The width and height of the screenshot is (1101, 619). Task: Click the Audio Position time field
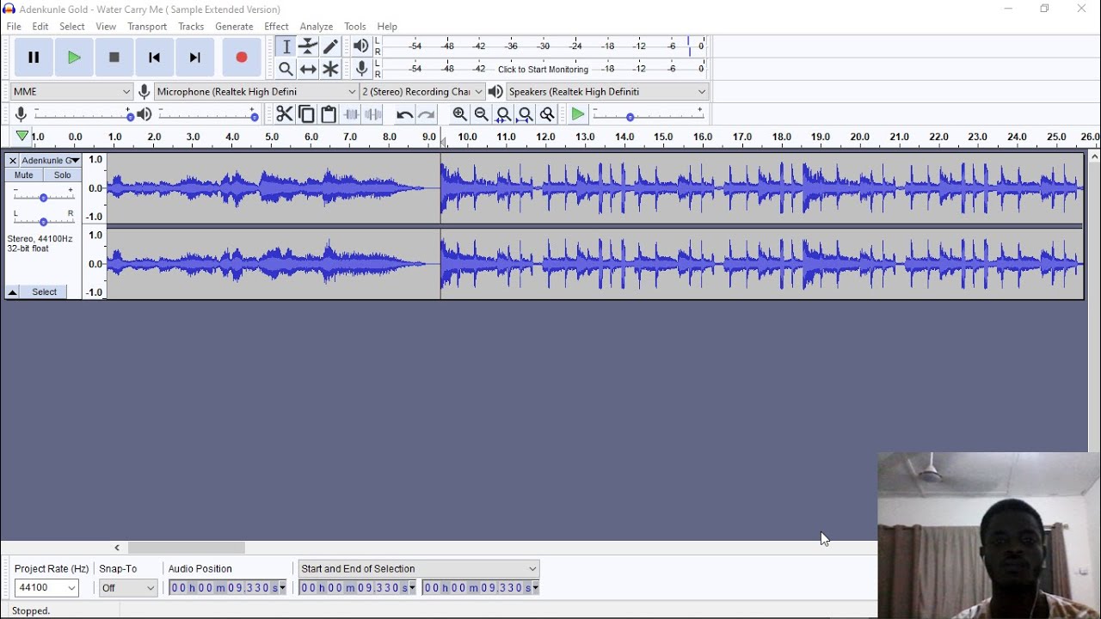pyautogui.click(x=228, y=588)
